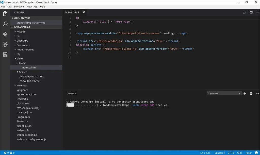Open the Go menu
The width and height of the screenshot is (260, 155).
tap(36, 7)
